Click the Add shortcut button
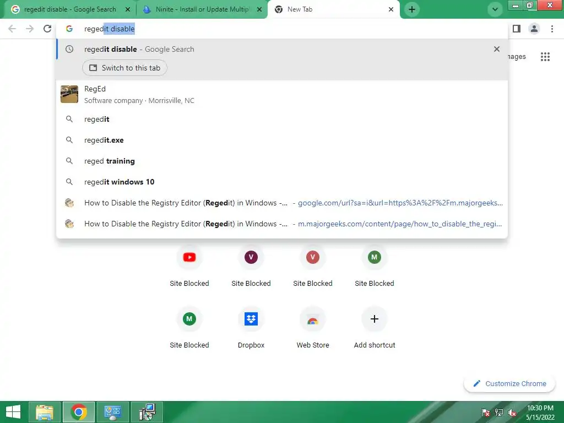The image size is (564, 423). coord(375,327)
